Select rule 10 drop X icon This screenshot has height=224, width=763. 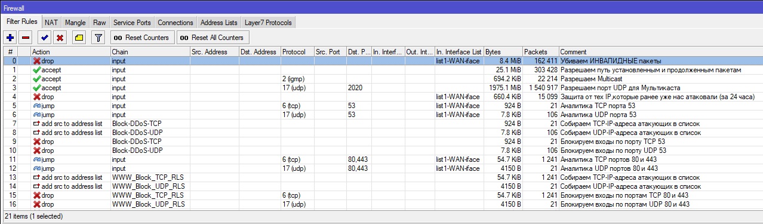36,151
